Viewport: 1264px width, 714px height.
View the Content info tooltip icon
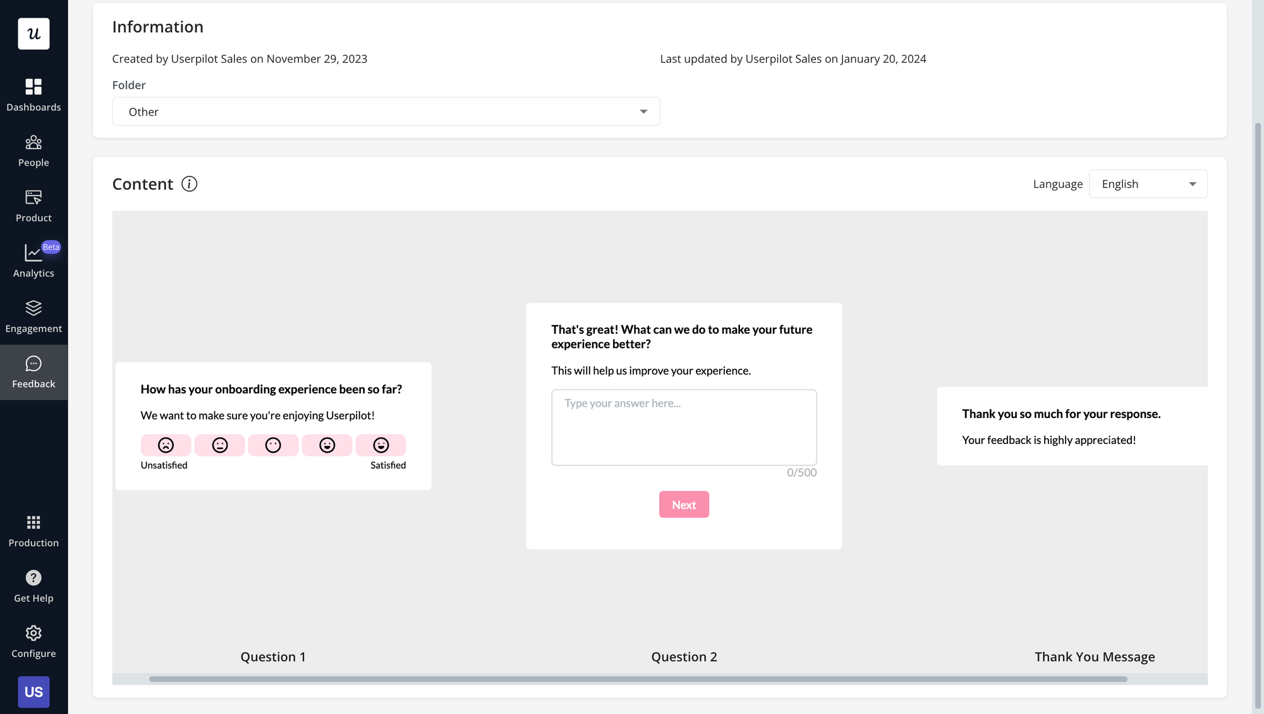pyautogui.click(x=188, y=184)
